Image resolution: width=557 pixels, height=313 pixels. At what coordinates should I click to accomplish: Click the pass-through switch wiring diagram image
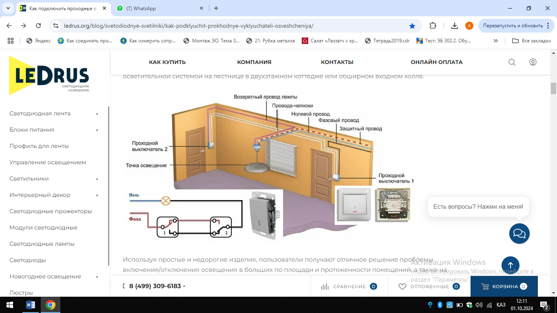coord(269,167)
